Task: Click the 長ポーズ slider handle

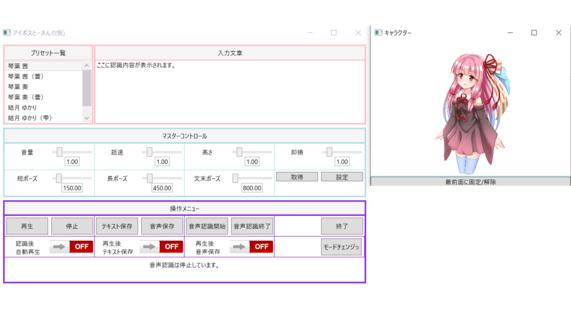Action: (x=150, y=178)
